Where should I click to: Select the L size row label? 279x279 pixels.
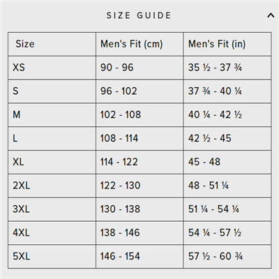pyautogui.click(x=52, y=139)
